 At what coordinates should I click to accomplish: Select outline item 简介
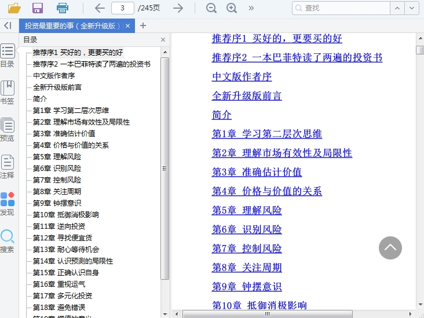click(x=40, y=99)
